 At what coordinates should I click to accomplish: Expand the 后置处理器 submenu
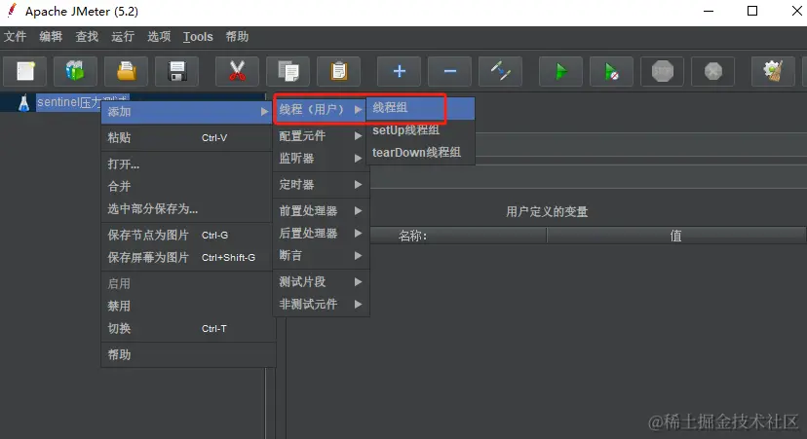[322, 234]
